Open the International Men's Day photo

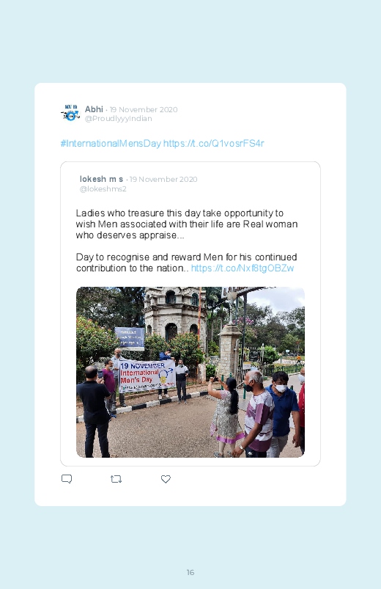tap(190, 372)
